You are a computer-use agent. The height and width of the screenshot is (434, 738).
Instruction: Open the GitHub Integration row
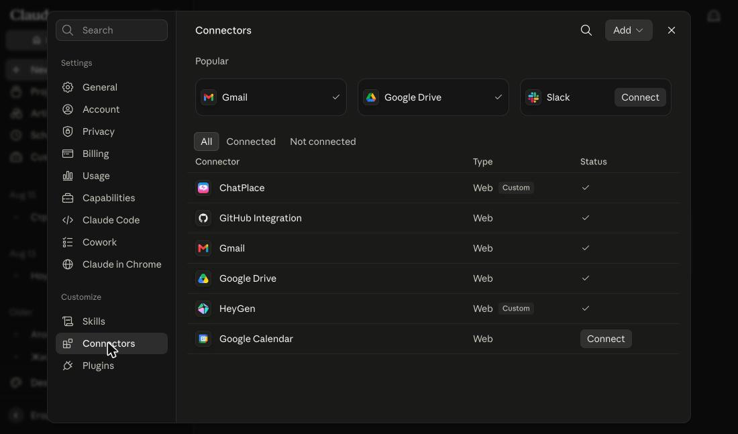click(434, 218)
